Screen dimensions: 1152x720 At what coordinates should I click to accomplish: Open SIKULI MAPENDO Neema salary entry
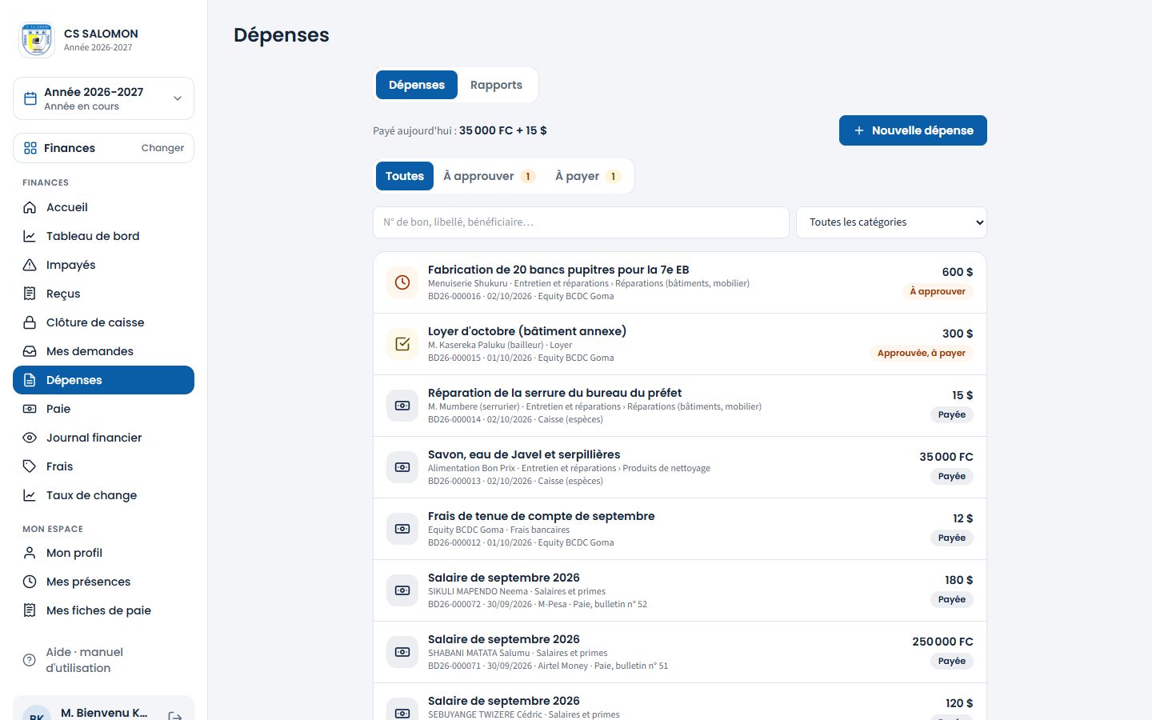pyautogui.click(x=680, y=590)
